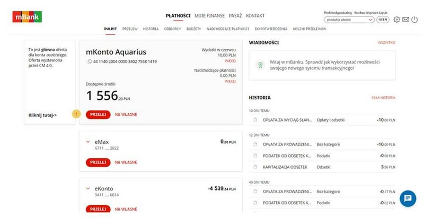Click the OCEŃ button
This screenshot has width=424, height=219.
(x=383, y=20)
